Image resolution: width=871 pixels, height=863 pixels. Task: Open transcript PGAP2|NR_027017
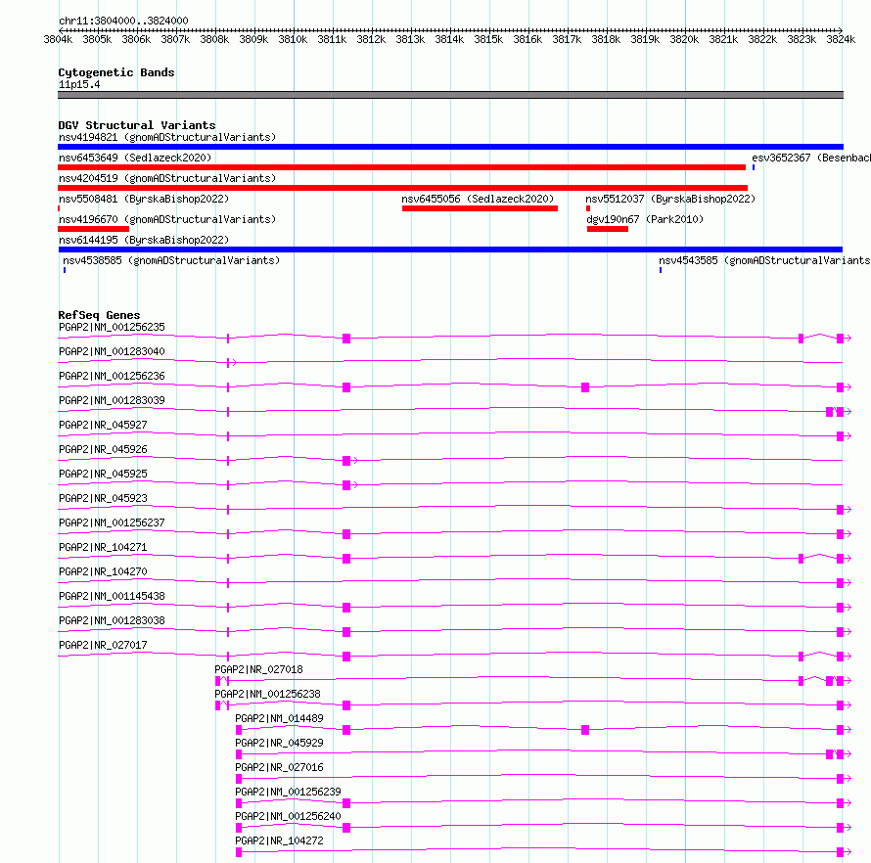(x=103, y=645)
